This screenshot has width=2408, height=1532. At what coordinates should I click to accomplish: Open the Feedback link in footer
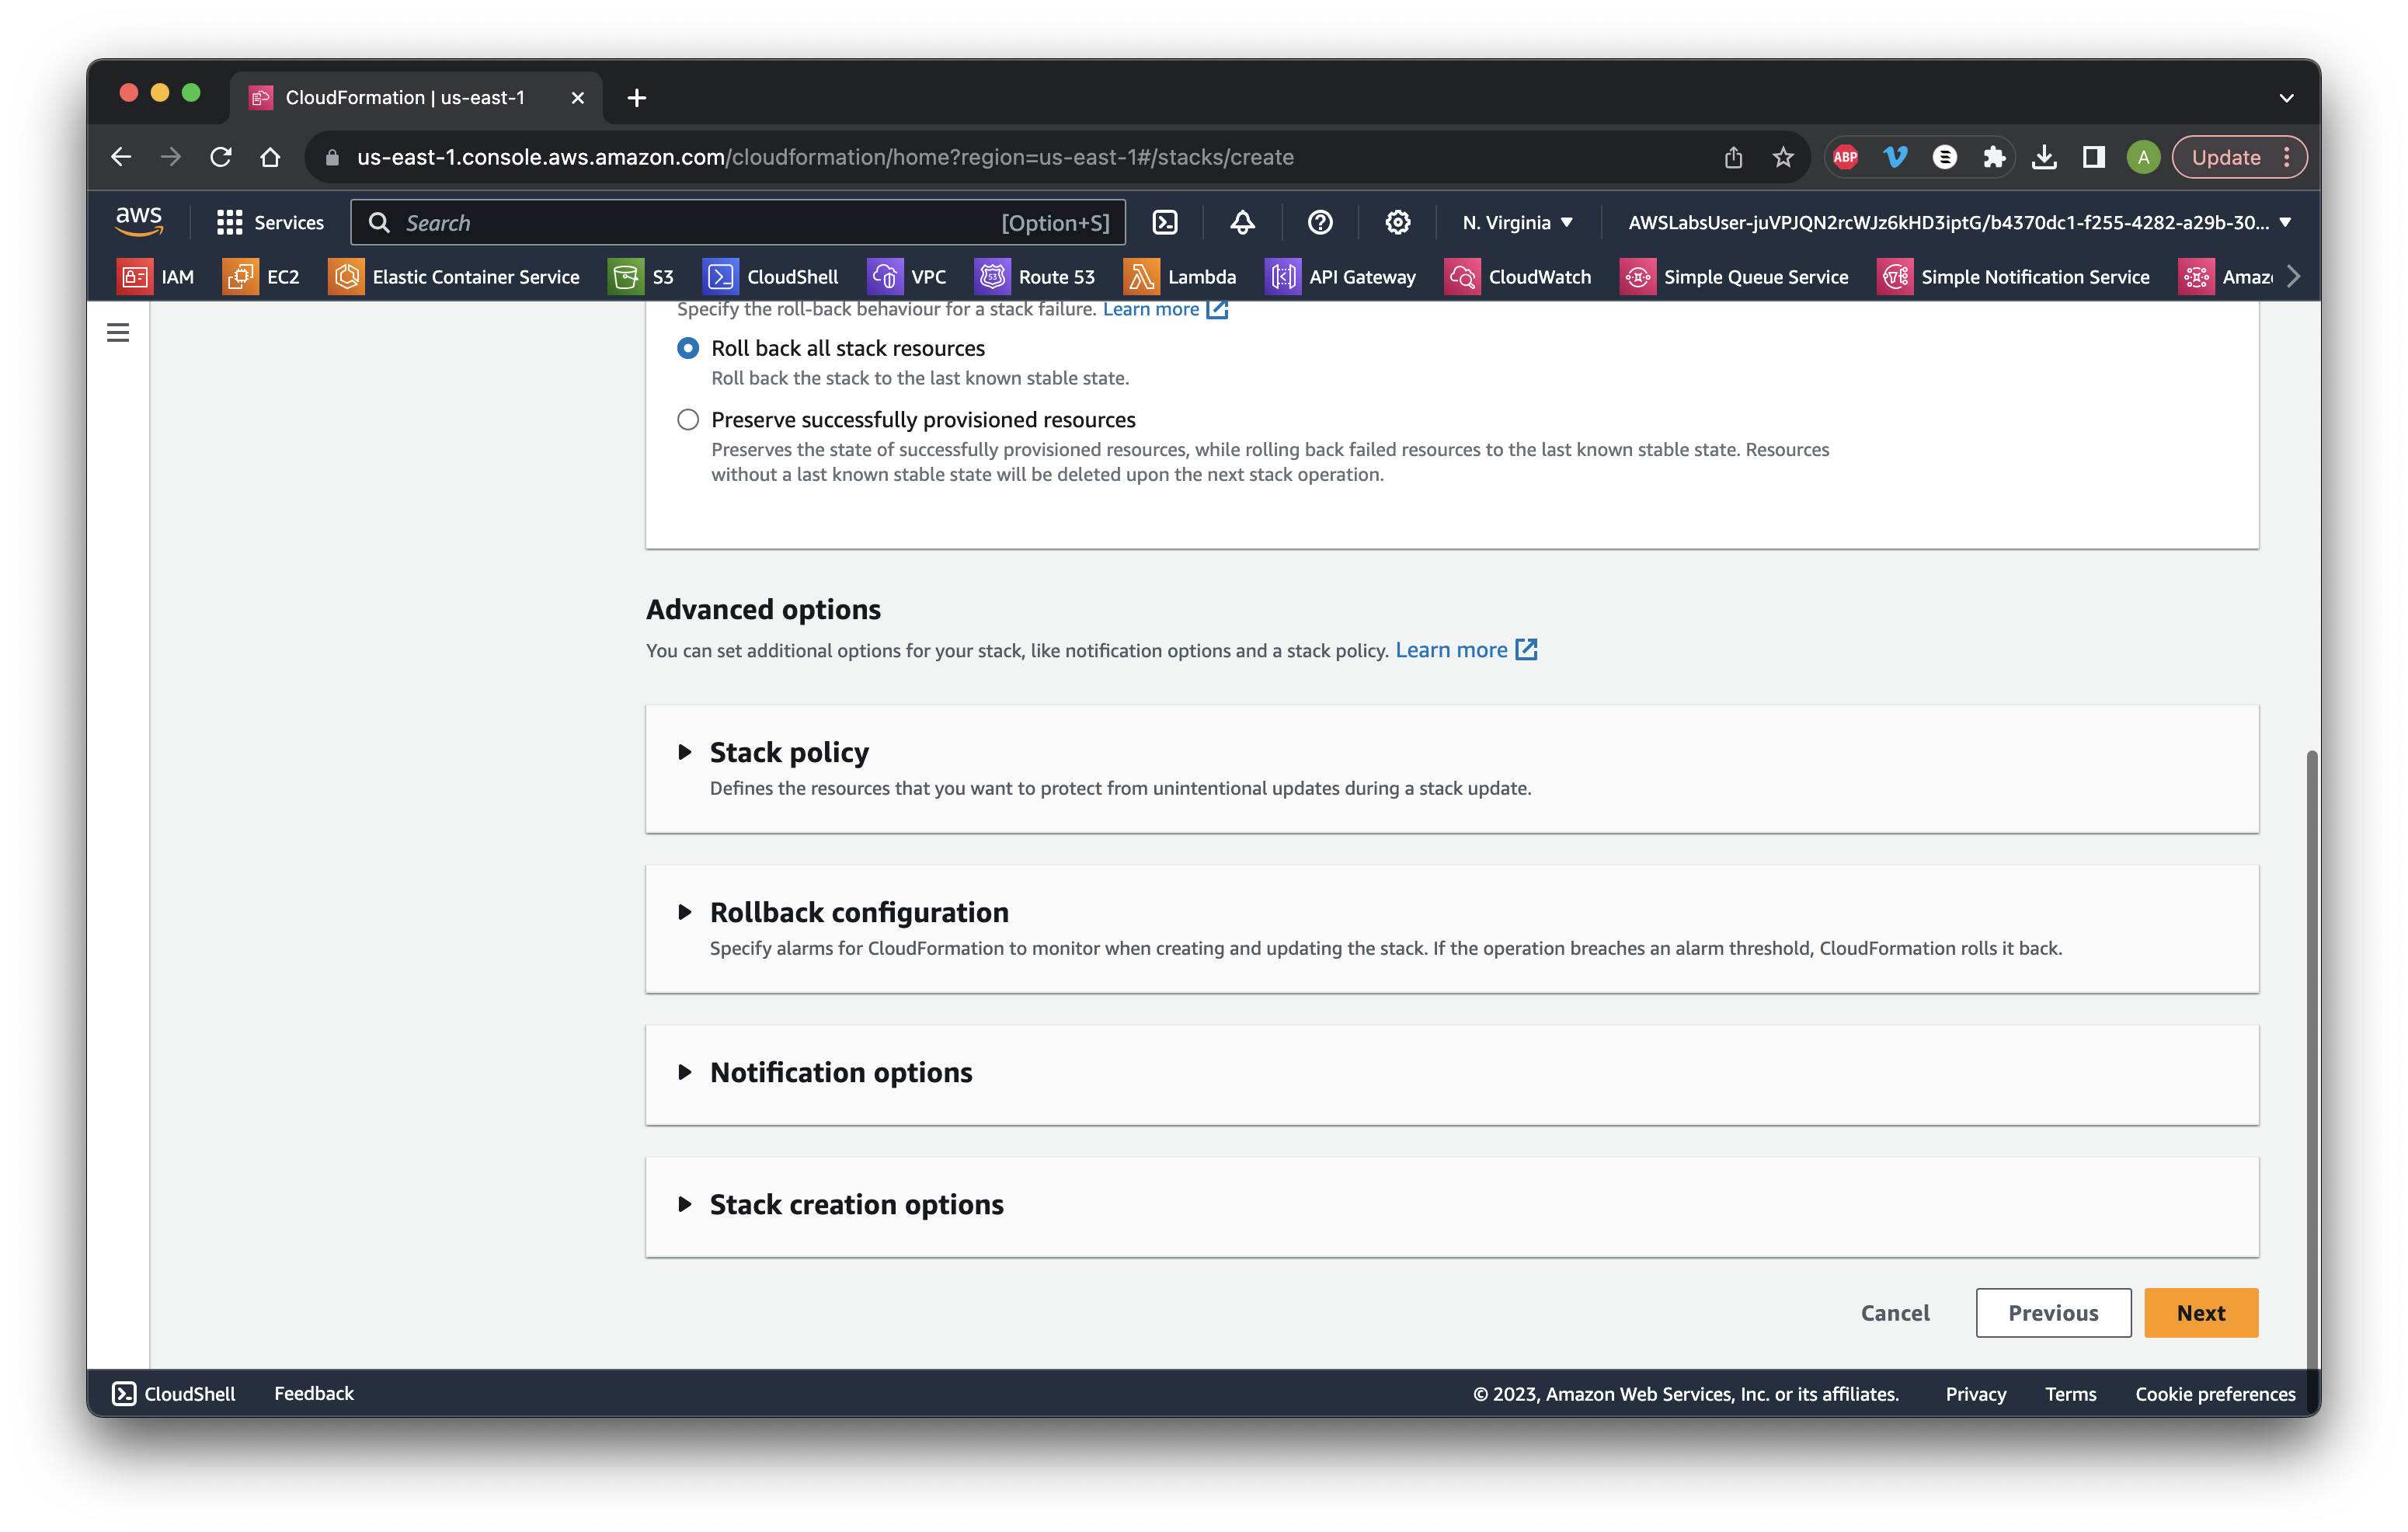314,1393
